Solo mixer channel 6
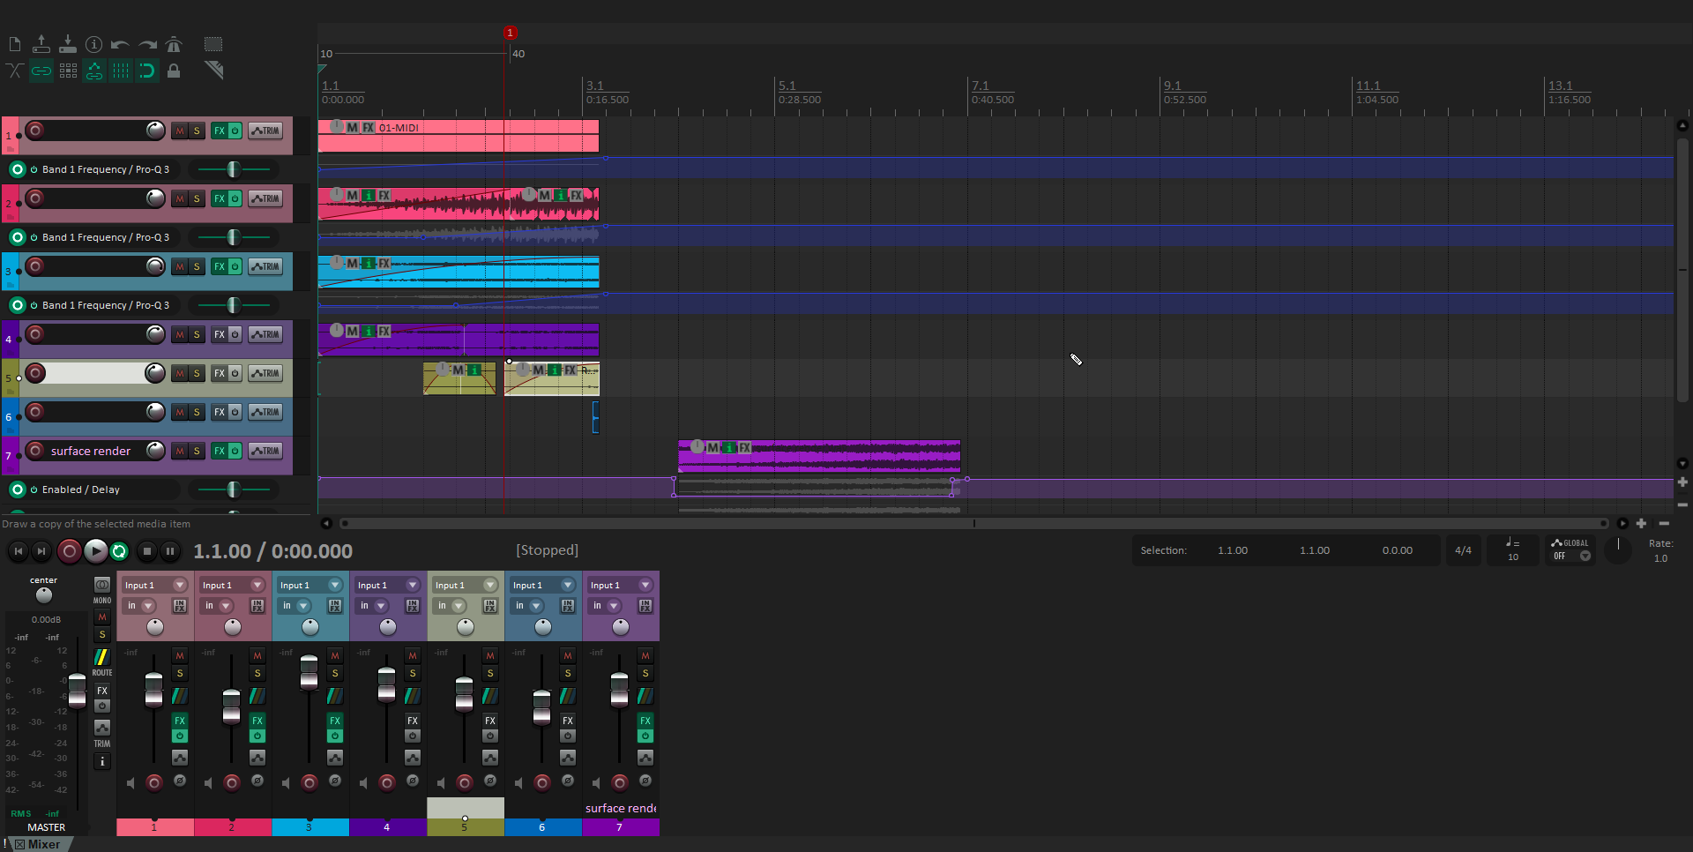The height and width of the screenshot is (852, 1693). pos(568,673)
